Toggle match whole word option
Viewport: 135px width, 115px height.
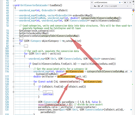[x=99, y=6]
